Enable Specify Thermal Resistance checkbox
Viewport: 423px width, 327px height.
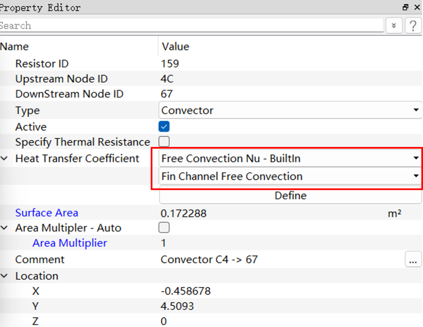pyautogui.click(x=164, y=142)
